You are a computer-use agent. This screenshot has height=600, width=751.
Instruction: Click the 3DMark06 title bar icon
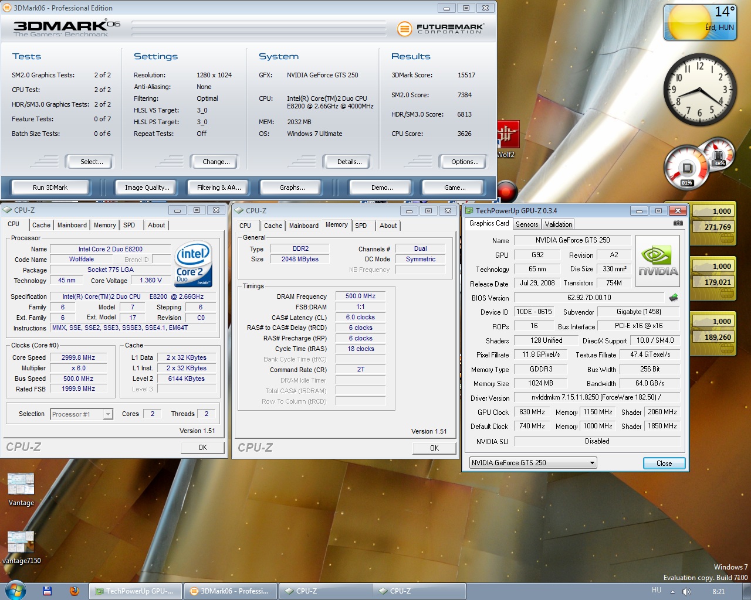pyautogui.click(x=7, y=8)
